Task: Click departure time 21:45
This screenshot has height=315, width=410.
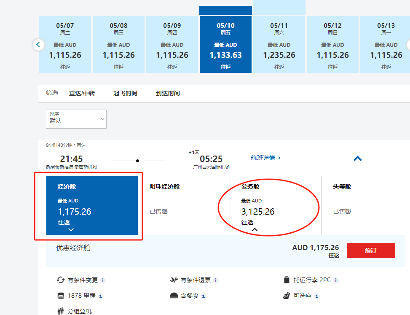Action: pos(71,159)
